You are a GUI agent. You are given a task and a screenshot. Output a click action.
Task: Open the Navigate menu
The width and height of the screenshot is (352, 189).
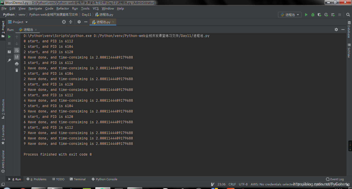tap(35, 8)
